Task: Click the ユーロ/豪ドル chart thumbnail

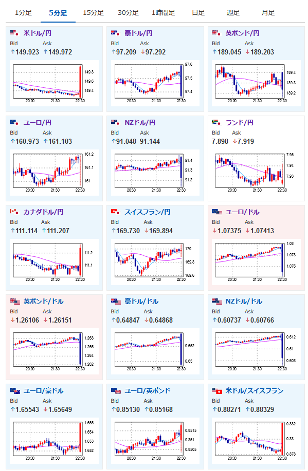Action: click(x=54, y=441)
